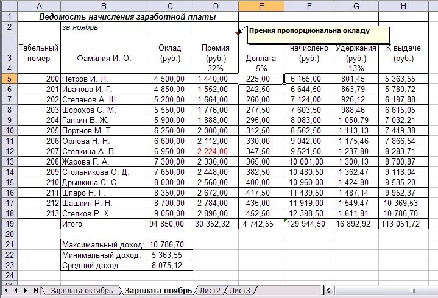Click the Удержания (руб.) header cell
Viewport: 438px width, 298px height.
point(356,53)
